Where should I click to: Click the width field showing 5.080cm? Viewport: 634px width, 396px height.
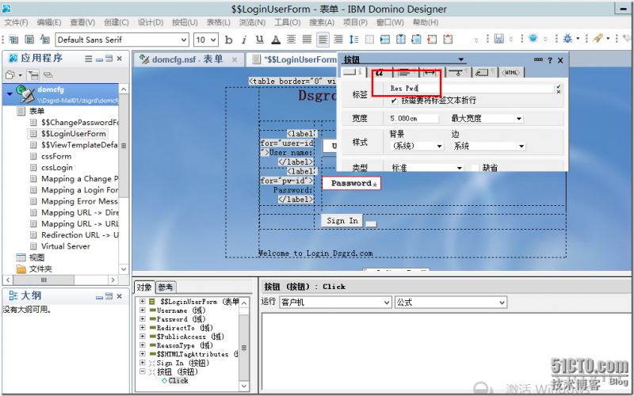(414, 119)
